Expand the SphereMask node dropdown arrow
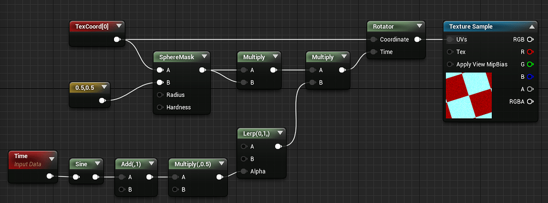The width and height of the screenshot is (548, 203). click(x=204, y=57)
